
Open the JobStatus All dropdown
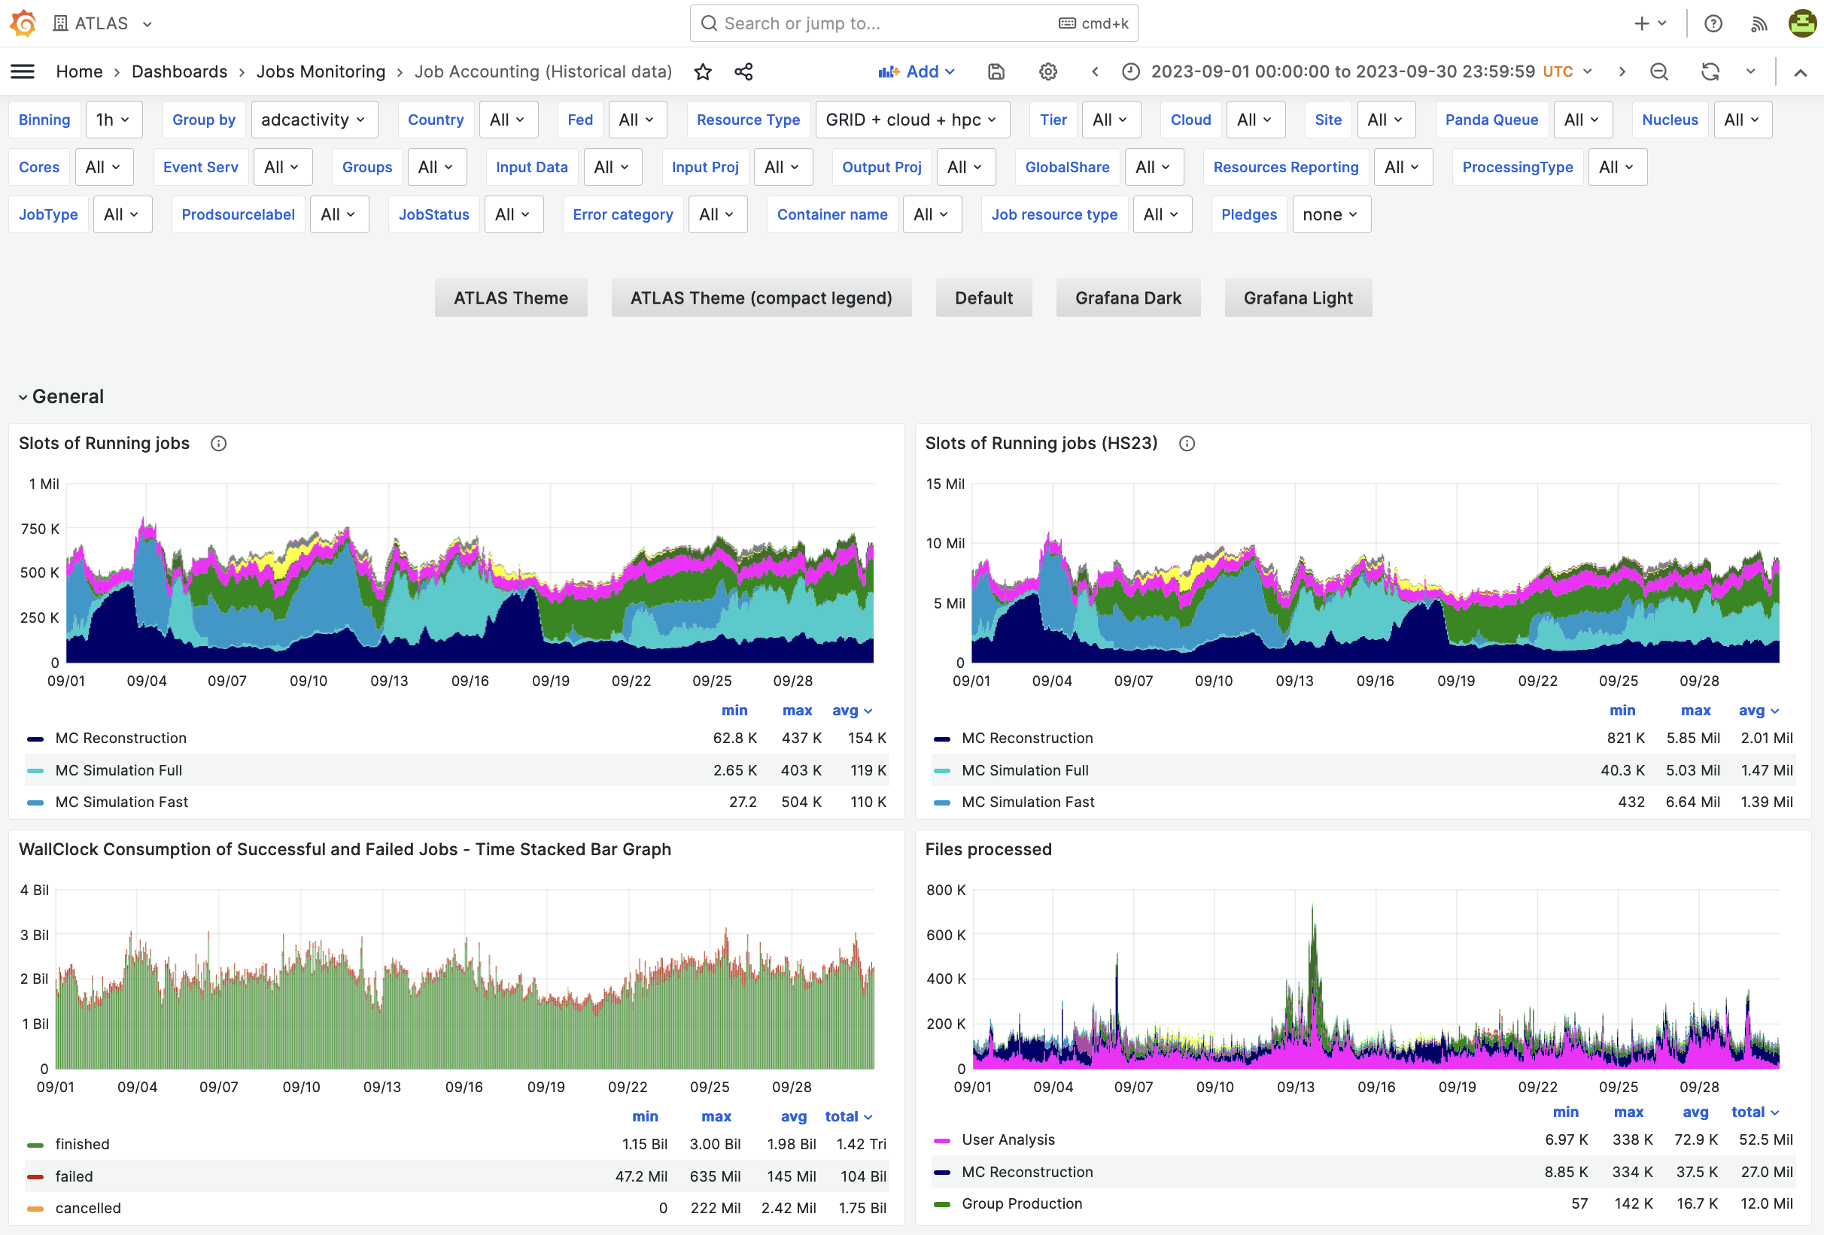point(513,214)
